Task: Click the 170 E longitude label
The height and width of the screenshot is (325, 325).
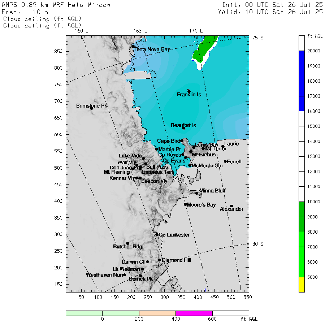Action: click(x=196, y=31)
